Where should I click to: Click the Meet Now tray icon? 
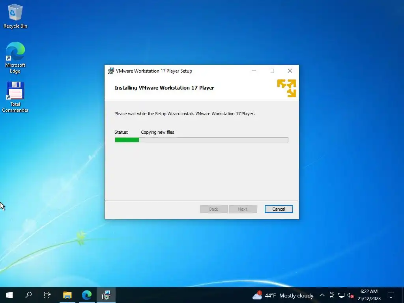click(x=332, y=295)
